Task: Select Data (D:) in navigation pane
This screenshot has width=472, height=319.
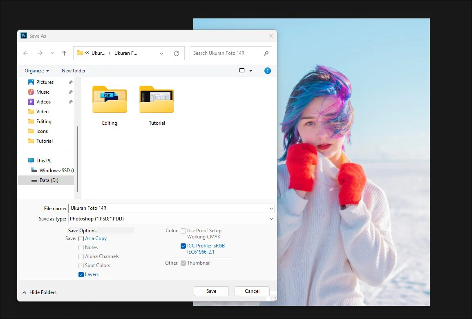Action: point(49,180)
